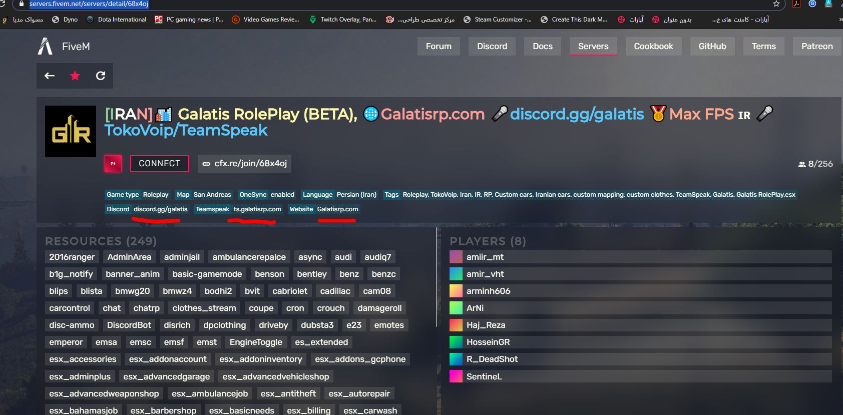Open the Create This Dark M... bookmark
843x415 pixels.
[574, 20]
